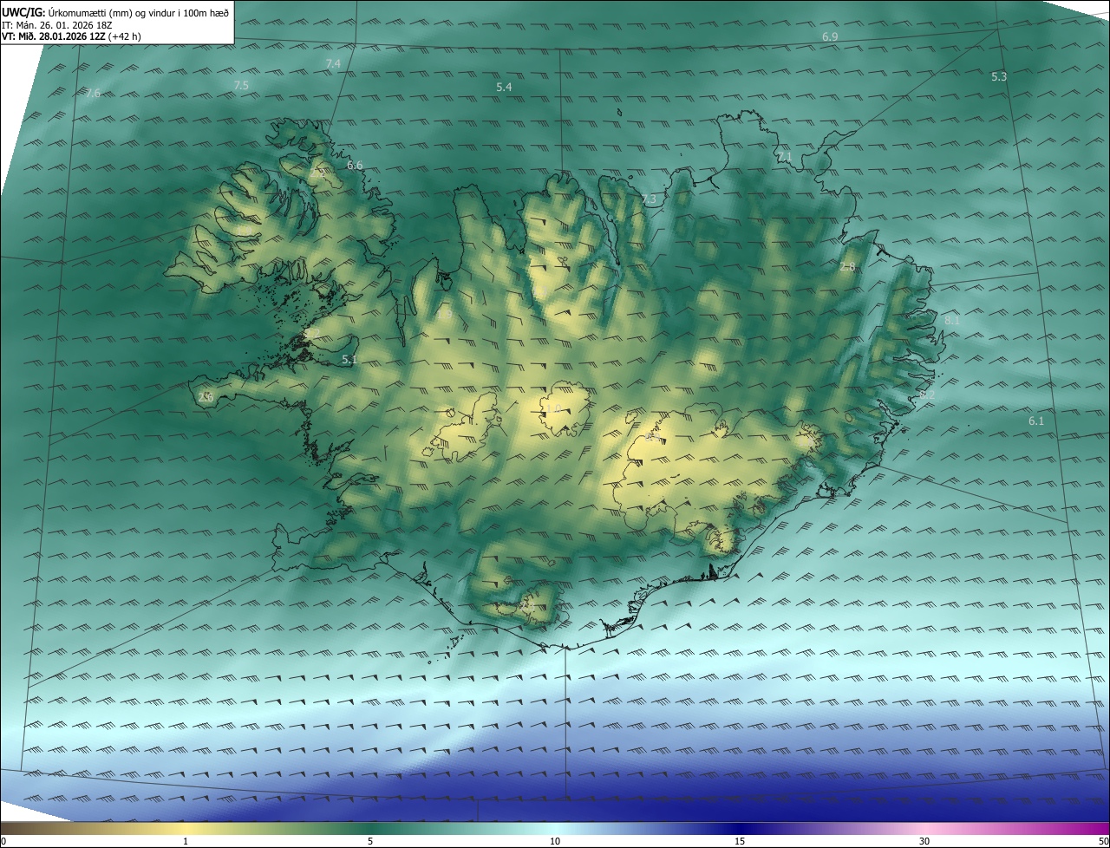Click the title text 'Úrkomumætti (mm) og vindur'
The height and width of the screenshot is (848, 1110).
(110, 12)
